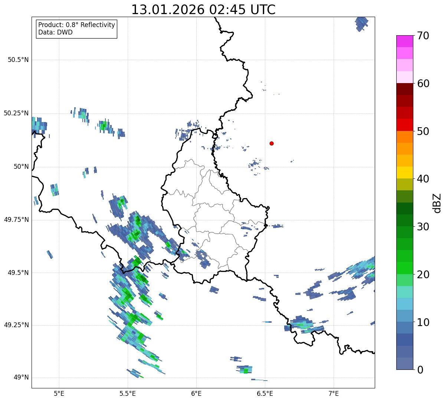
Task: Click the 5.5°E longitude label
Action: pyautogui.click(x=128, y=393)
